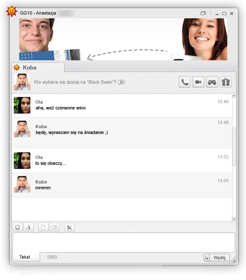
Task: Send a photo using the camera icon
Action: [54, 227]
